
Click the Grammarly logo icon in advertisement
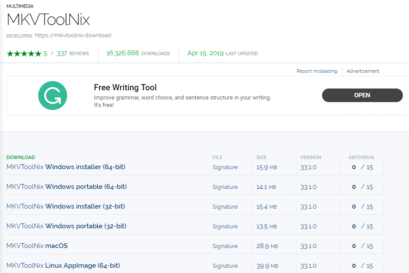[53, 96]
